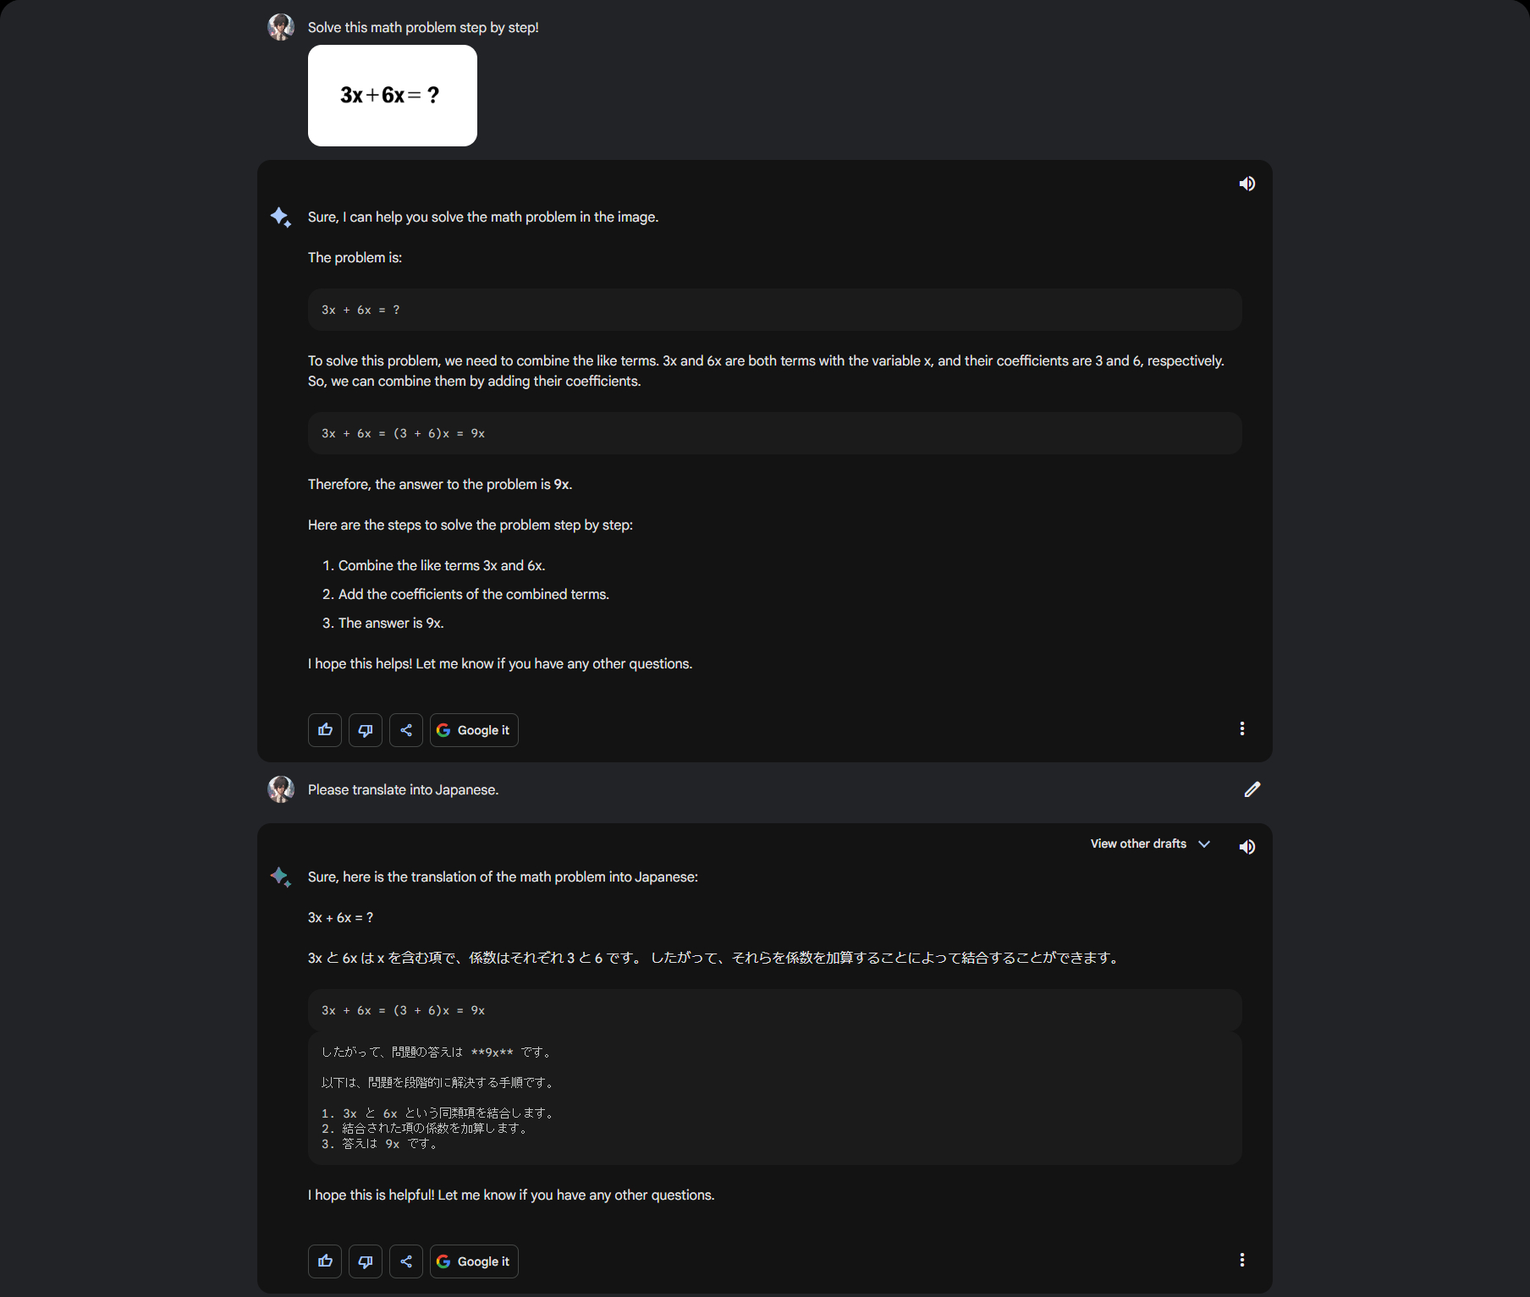Open the attached 3x+6x math image
Image resolution: width=1530 pixels, height=1297 pixels.
click(x=393, y=96)
